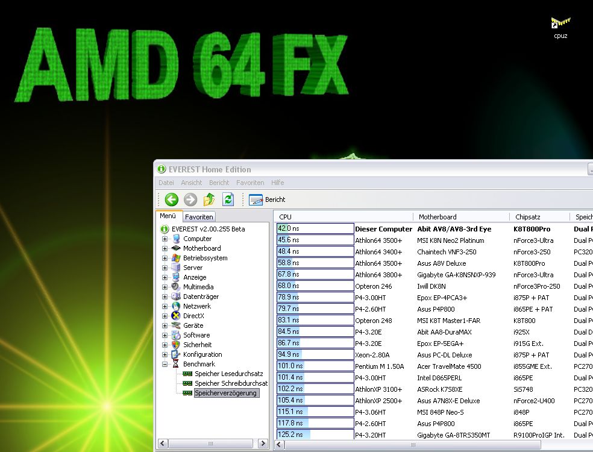Screen dimensions: 593x452
Task: Select the Dieser Computer result row
Action: (x=435, y=229)
